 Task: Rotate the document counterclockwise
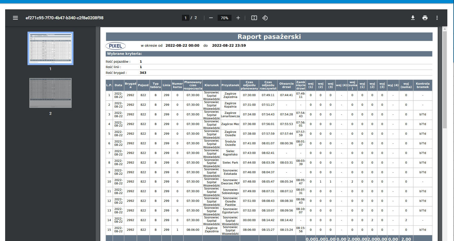pyautogui.click(x=265, y=18)
